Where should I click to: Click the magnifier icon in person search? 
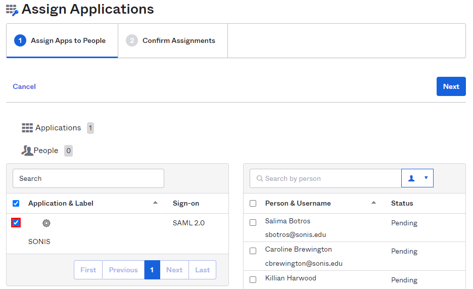pos(260,178)
